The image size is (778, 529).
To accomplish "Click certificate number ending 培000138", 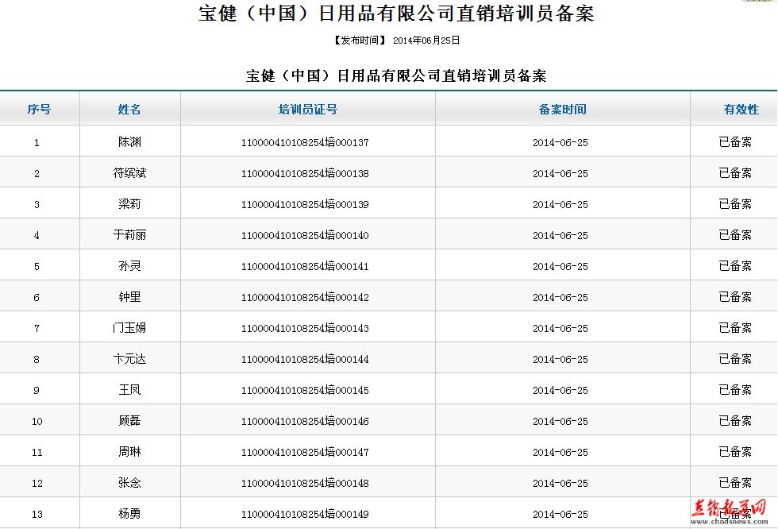I will 305,173.
